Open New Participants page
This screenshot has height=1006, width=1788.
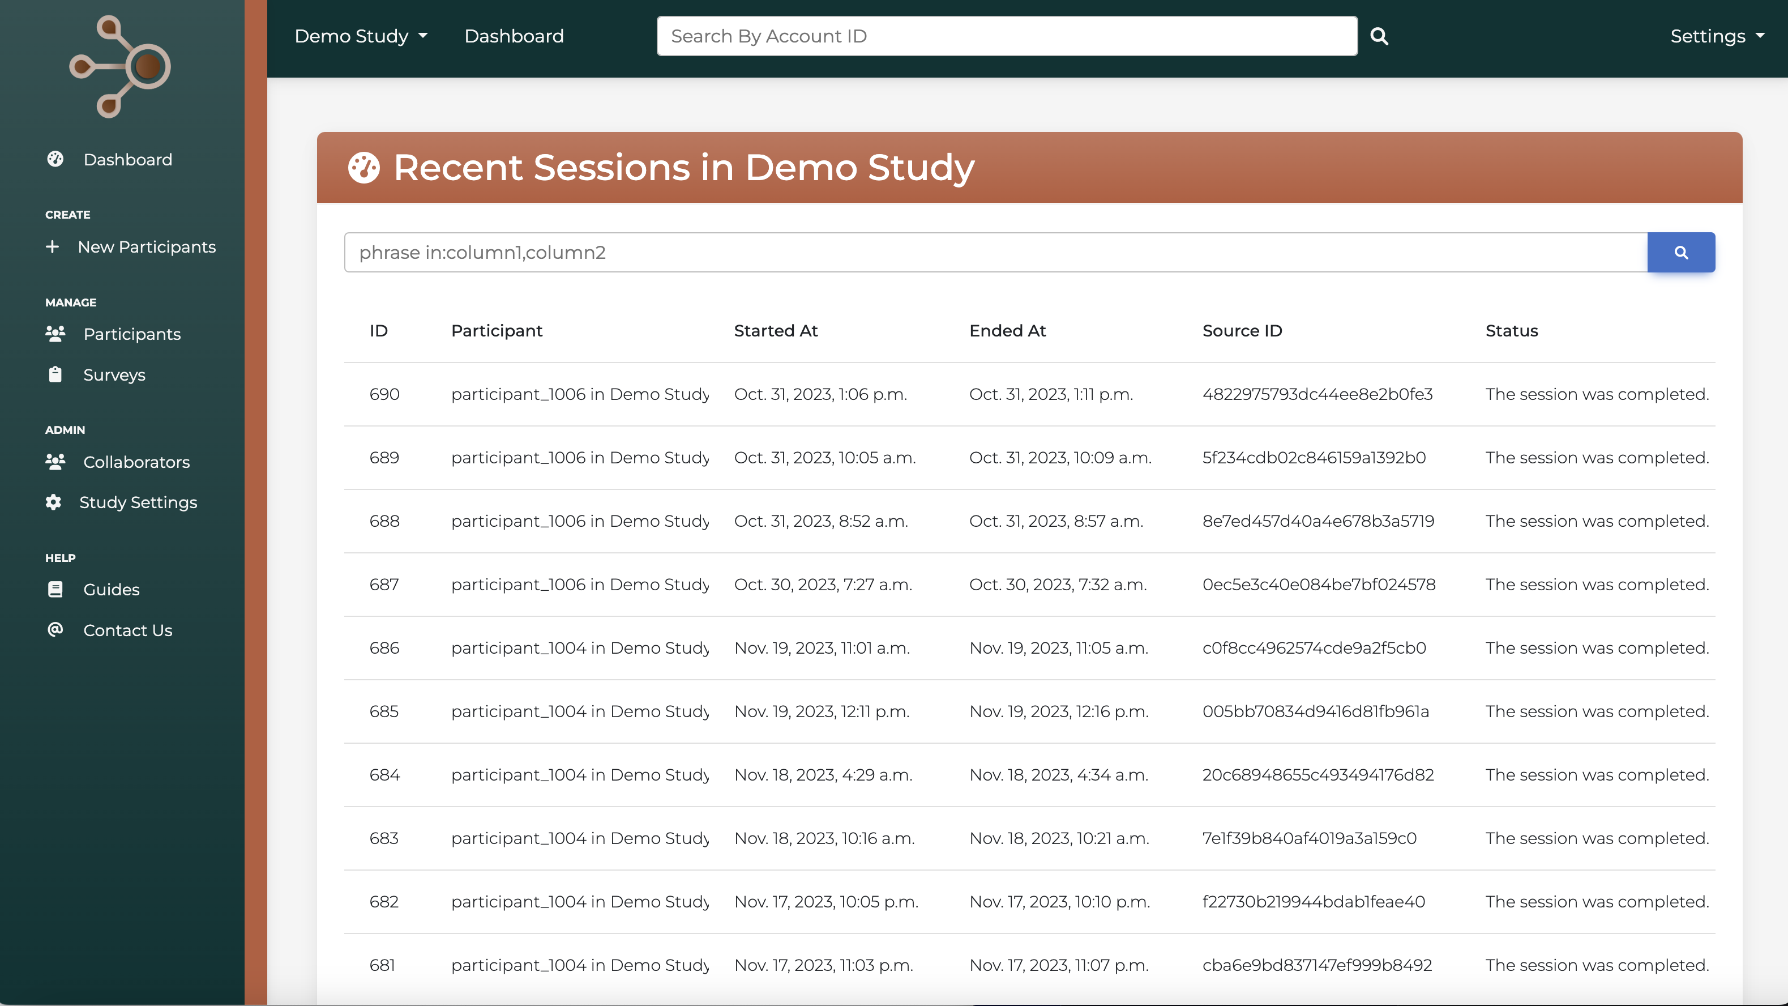click(x=147, y=246)
